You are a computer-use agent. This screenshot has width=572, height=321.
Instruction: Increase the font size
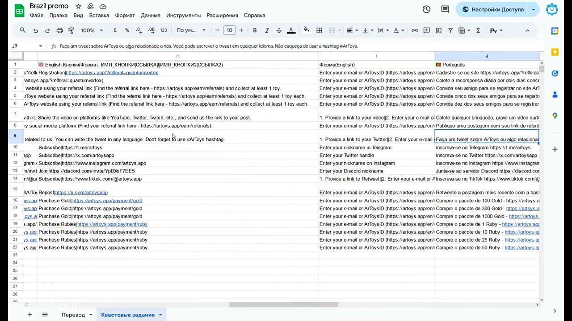[241, 30]
